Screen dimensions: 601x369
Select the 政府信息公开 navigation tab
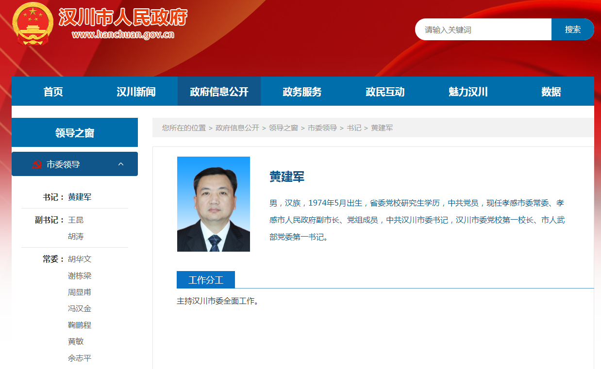pyautogui.click(x=219, y=92)
